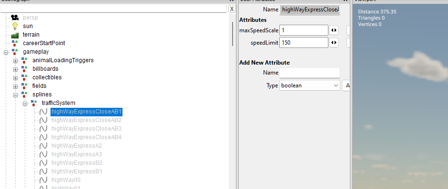Click the gameplay transform group icon
The image size is (448, 189).
pos(15,52)
